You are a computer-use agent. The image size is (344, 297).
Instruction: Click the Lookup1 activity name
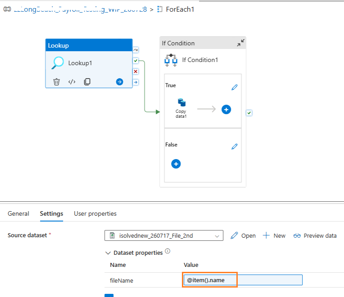(x=80, y=63)
